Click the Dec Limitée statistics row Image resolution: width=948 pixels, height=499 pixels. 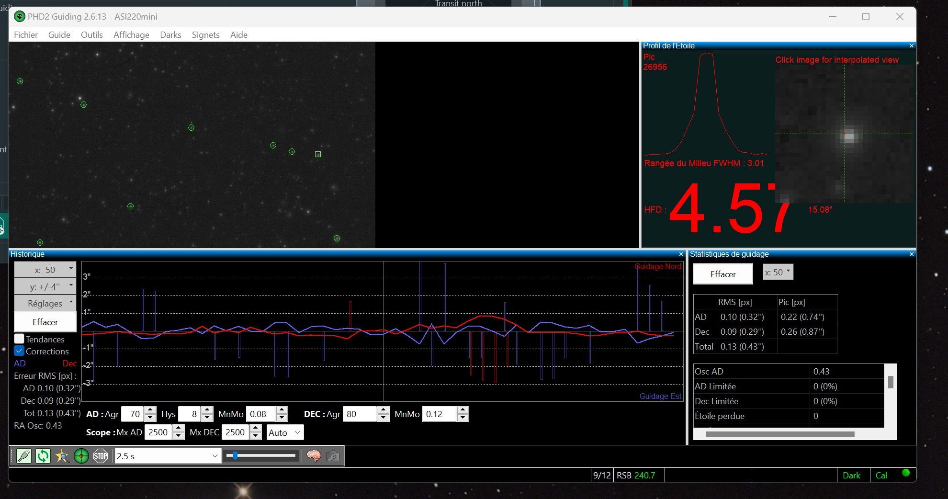point(789,401)
